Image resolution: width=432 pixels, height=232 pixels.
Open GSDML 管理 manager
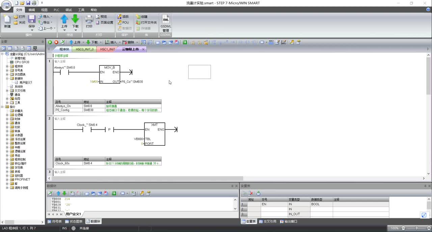[x=166, y=23]
